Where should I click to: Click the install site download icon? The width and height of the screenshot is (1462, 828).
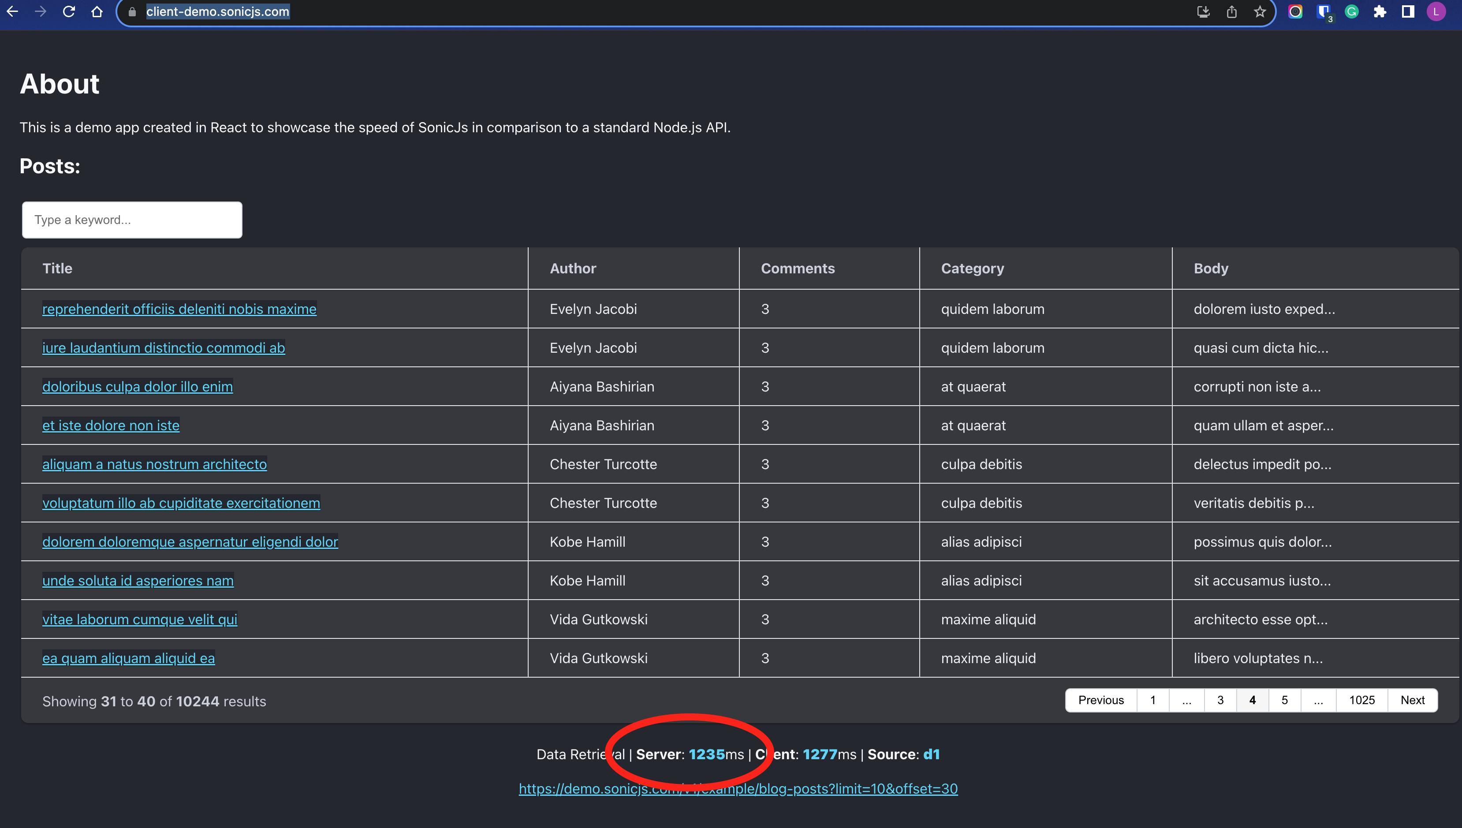pos(1203,12)
